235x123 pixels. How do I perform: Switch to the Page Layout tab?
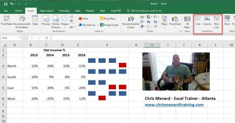(x=47, y=11)
